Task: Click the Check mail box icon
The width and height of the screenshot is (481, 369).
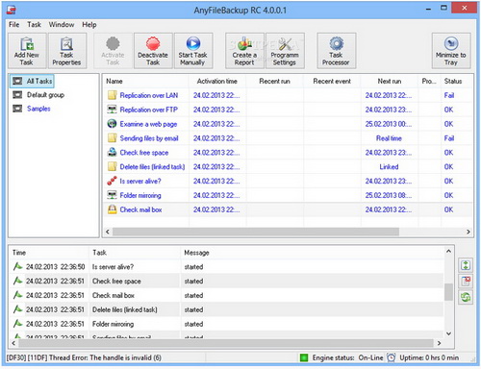Action: point(112,209)
